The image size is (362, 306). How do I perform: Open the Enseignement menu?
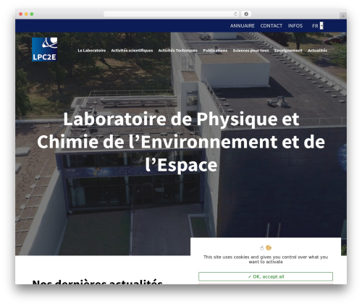pos(288,51)
